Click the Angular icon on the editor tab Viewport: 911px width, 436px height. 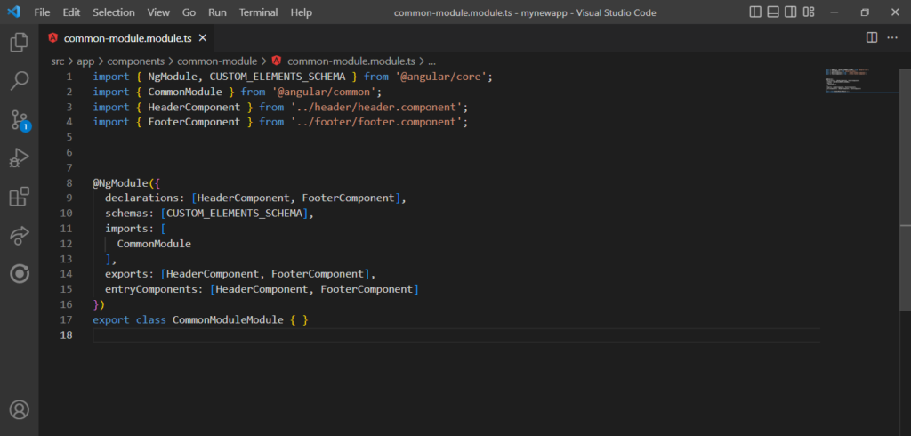pyautogui.click(x=53, y=38)
